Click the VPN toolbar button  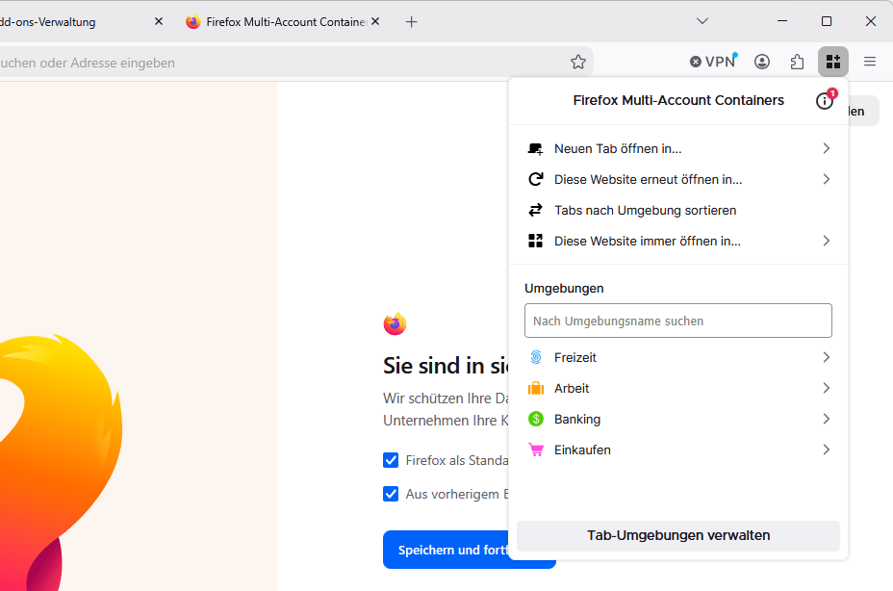(x=714, y=62)
